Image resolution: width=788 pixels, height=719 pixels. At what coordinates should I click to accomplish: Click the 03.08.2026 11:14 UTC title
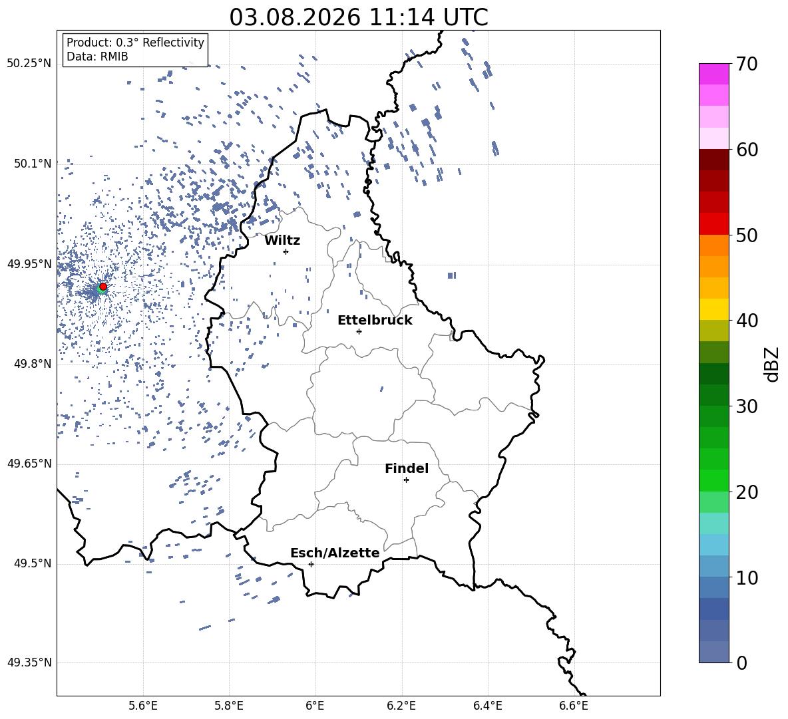pos(359,17)
